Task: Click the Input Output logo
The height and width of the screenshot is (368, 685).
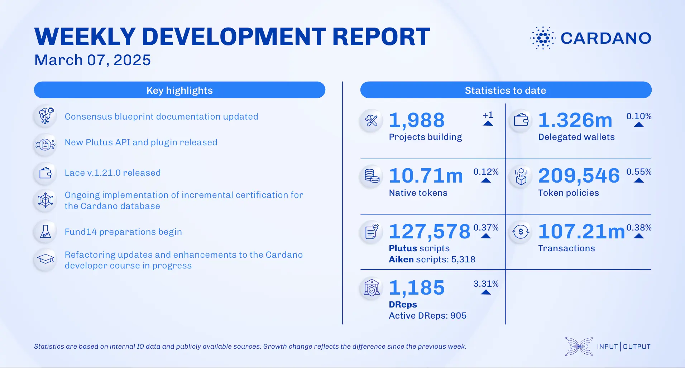Action: click(x=607, y=347)
